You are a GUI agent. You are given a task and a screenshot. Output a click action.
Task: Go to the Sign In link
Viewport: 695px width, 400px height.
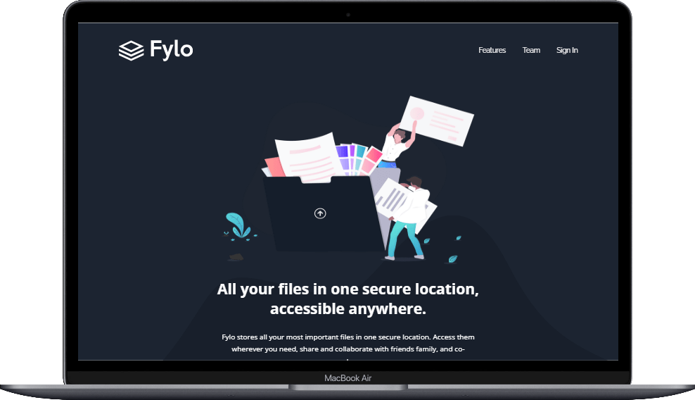click(567, 50)
